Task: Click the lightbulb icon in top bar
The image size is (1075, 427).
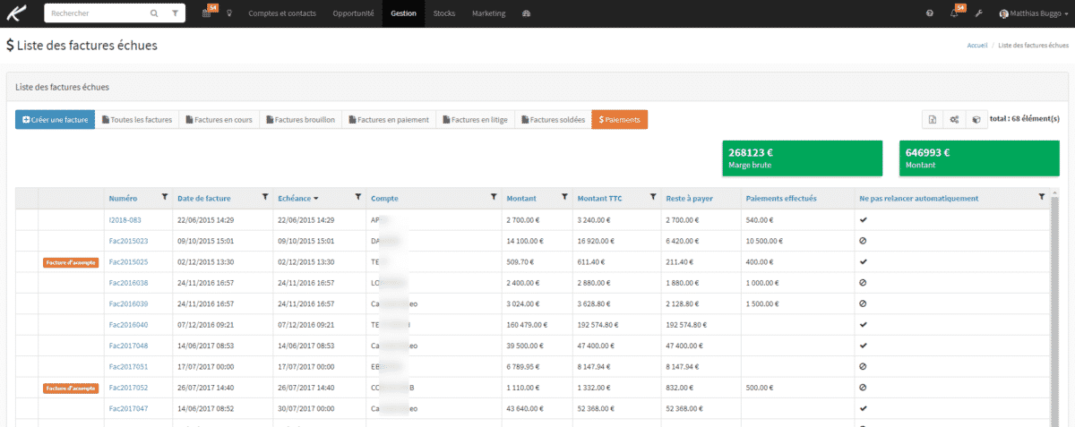Action: pyautogui.click(x=229, y=14)
